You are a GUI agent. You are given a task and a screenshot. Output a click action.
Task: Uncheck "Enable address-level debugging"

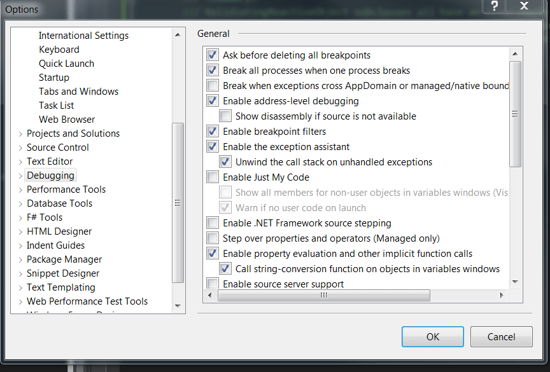coord(212,100)
